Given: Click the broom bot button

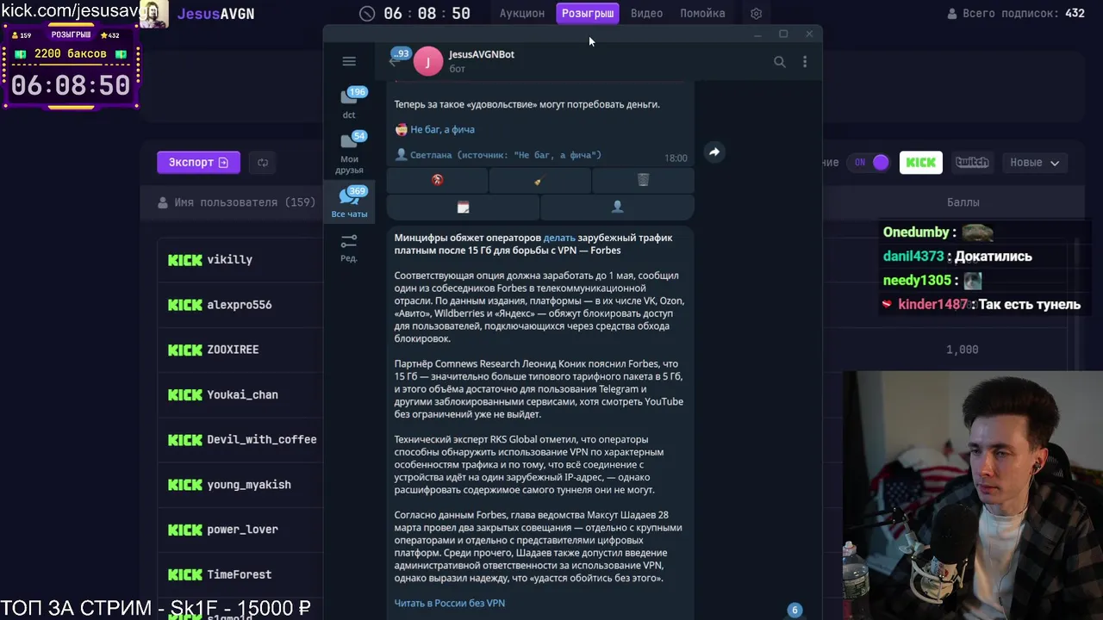Looking at the screenshot, I should [539, 180].
